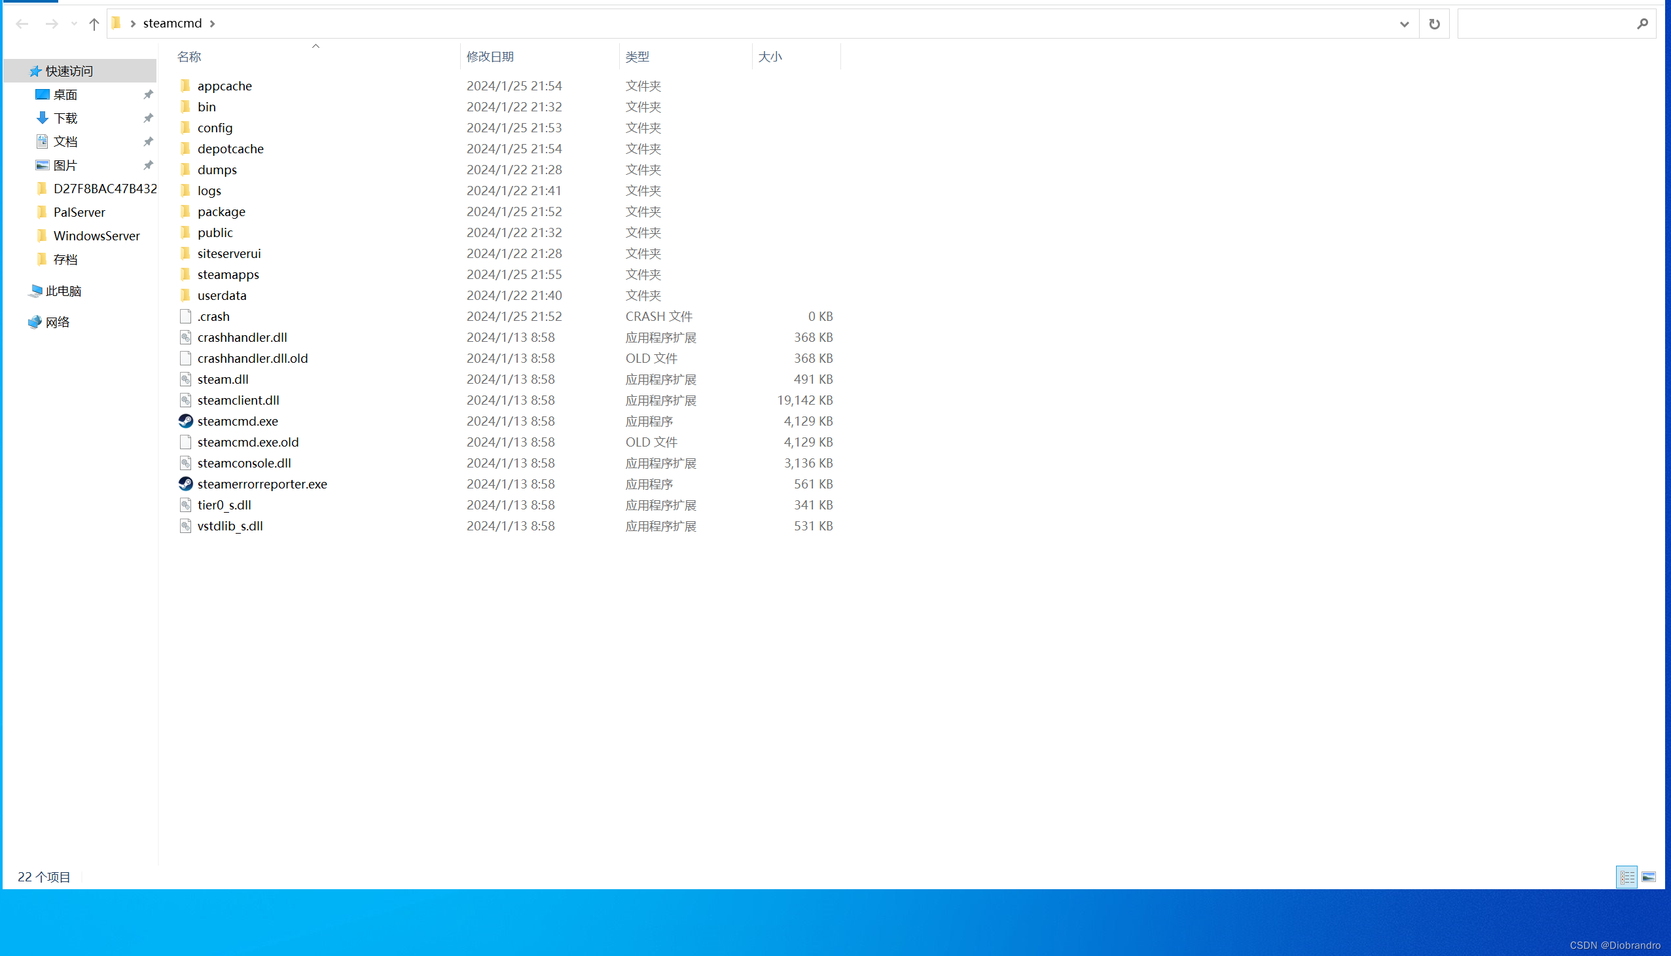This screenshot has height=956, width=1671.
Task: Click the steamapps folder icon
Action: pyautogui.click(x=186, y=274)
